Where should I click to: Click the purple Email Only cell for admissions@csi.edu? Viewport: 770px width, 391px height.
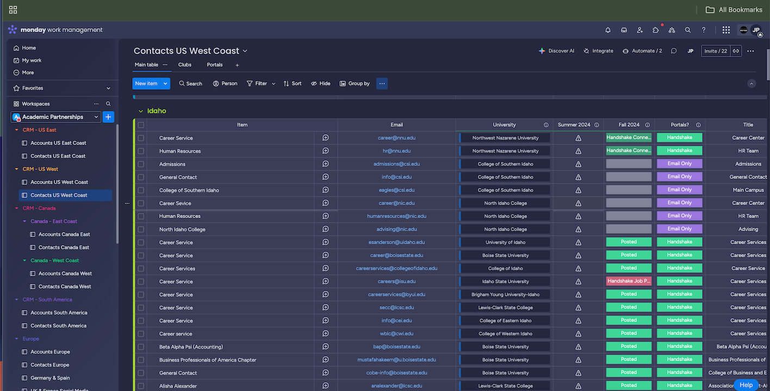click(x=680, y=164)
